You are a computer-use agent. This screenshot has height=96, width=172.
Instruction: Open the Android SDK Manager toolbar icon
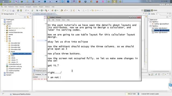(18, 10)
